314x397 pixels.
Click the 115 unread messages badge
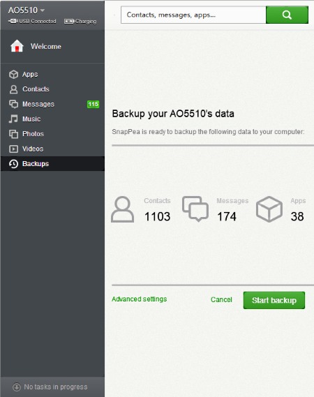[x=93, y=104]
